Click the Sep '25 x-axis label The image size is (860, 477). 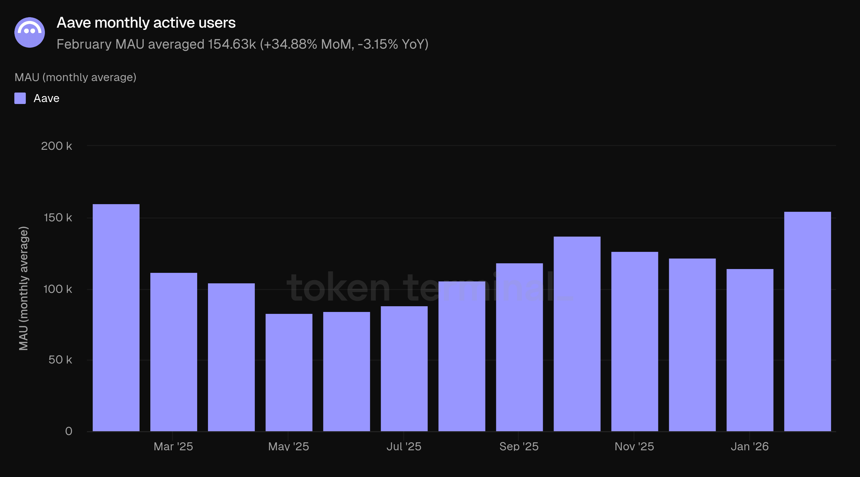519,446
